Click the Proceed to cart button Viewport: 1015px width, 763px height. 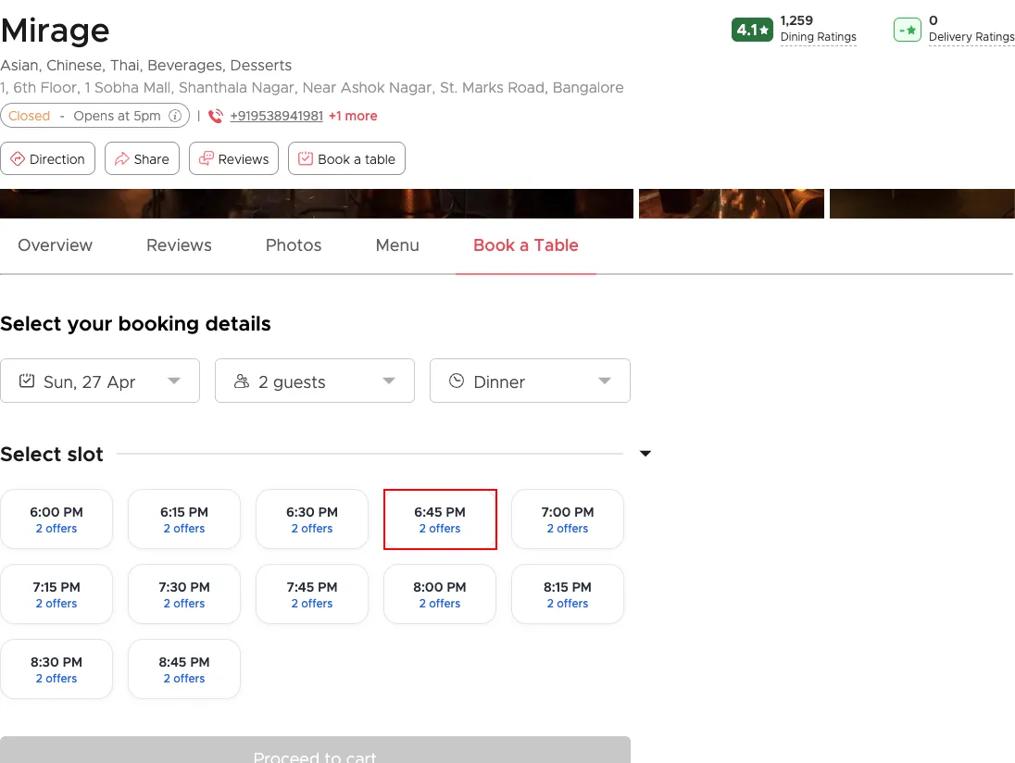point(315,752)
